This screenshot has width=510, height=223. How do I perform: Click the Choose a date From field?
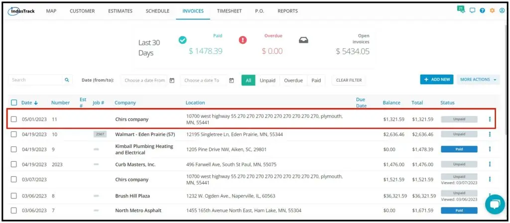[144, 80]
